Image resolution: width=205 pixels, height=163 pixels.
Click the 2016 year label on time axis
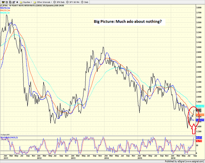click(173, 158)
